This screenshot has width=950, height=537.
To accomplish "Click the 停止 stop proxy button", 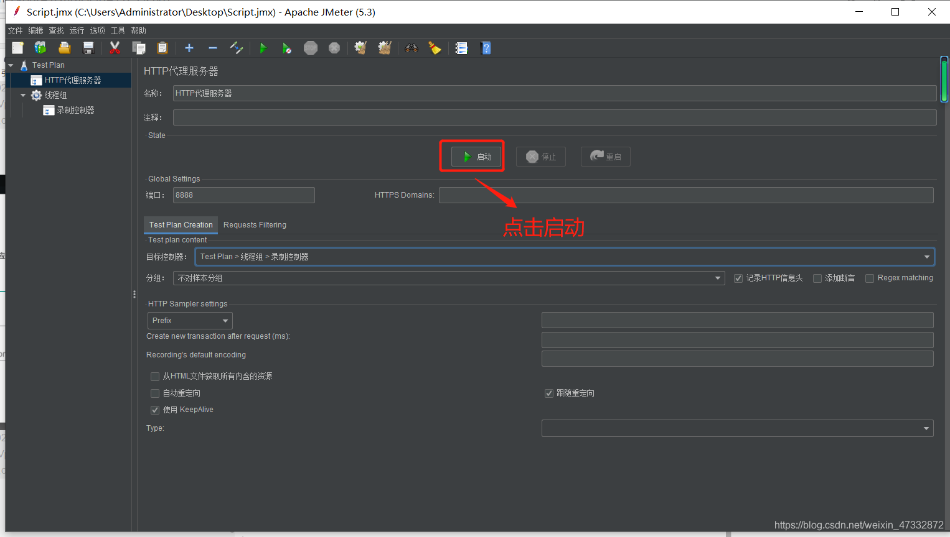I will tap(541, 157).
